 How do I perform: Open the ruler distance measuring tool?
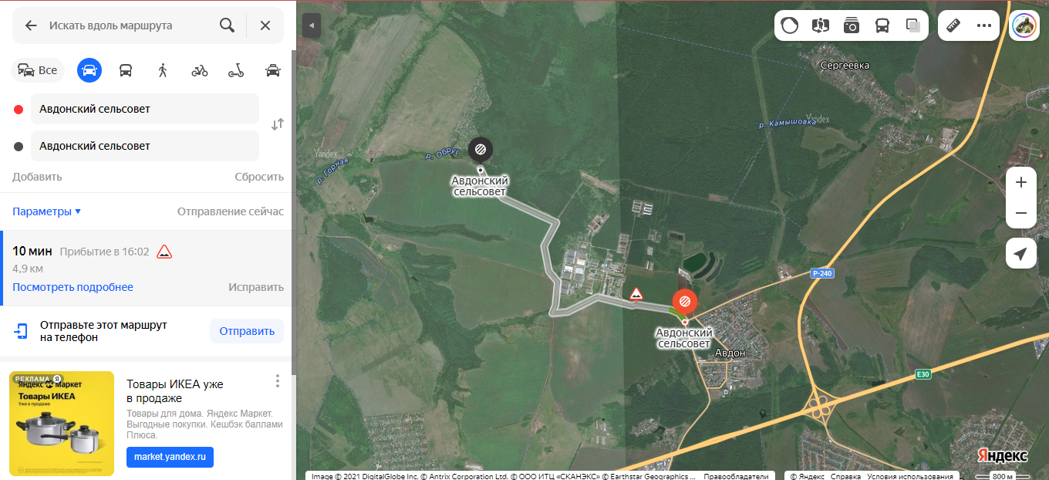click(953, 25)
